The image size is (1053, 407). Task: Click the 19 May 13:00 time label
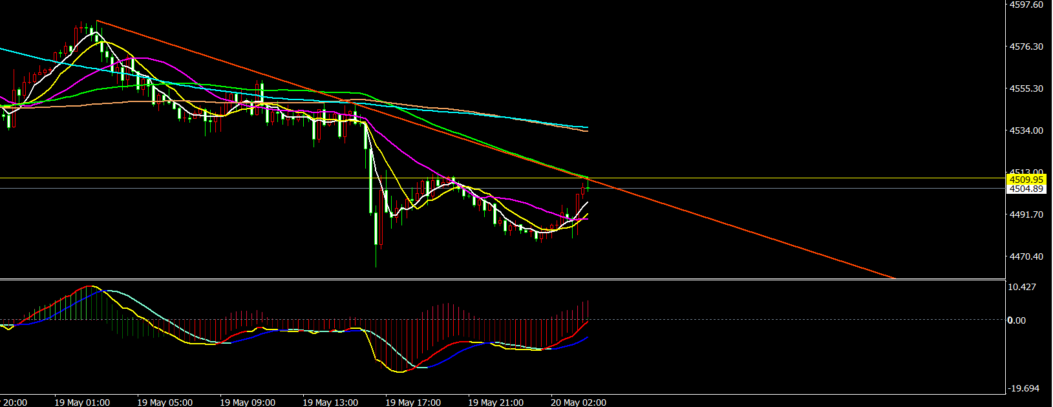click(x=330, y=402)
